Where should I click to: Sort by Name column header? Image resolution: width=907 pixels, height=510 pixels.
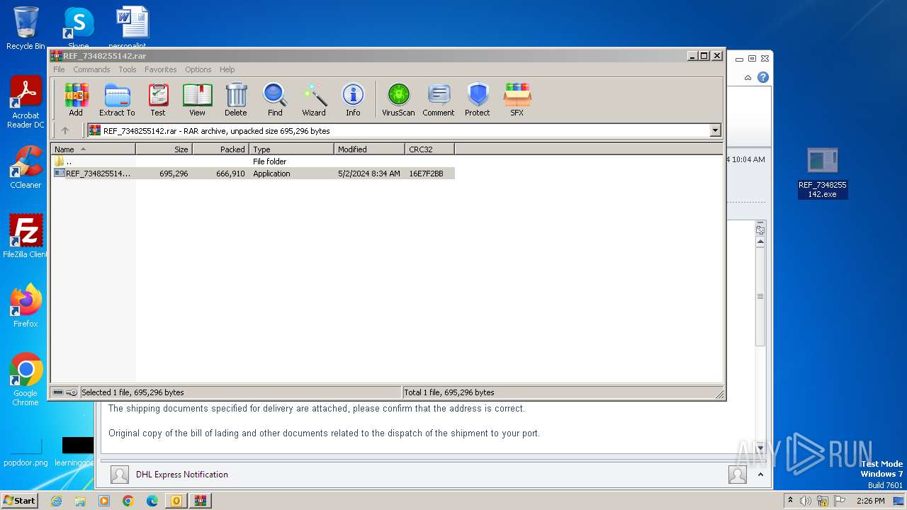93,149
